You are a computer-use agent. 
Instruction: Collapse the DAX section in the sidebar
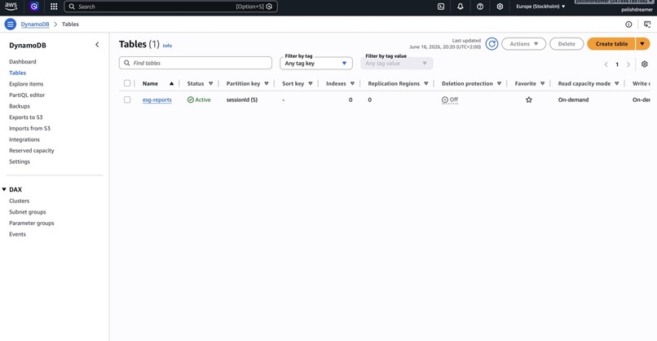coord(4,189)
